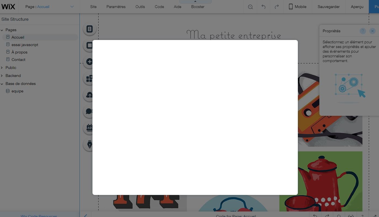Close the Propriétés panel
Viewport: 379px width, 217px height.
point(372,31)
